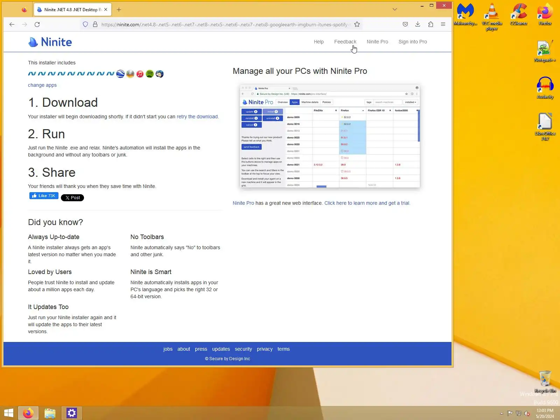The height and width of the screenshot is (420, 560).
Task: Click here to learn more and get a trial
Action: [x=367, y=203]
